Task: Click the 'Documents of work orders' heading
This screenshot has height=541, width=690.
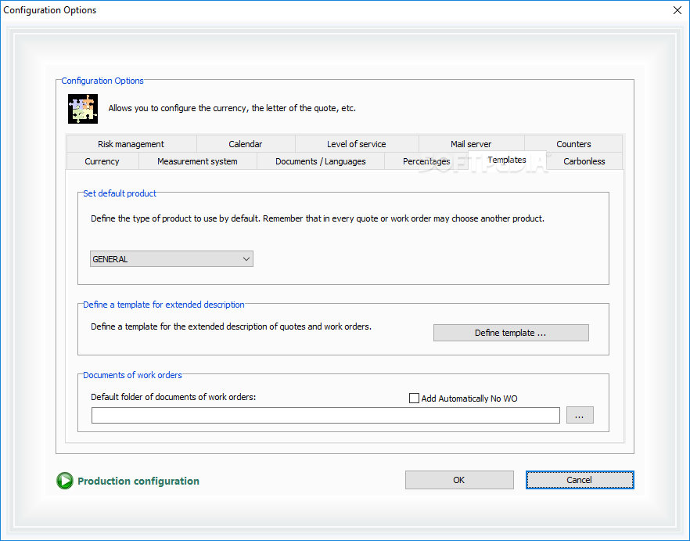Action: click(132, 375)
